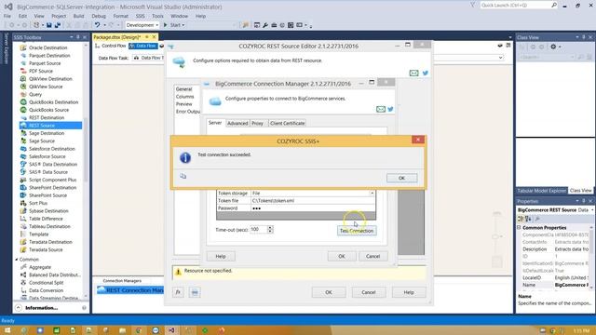
Task: Open the Client Certificate tab
Action: [x=287, y=123]
